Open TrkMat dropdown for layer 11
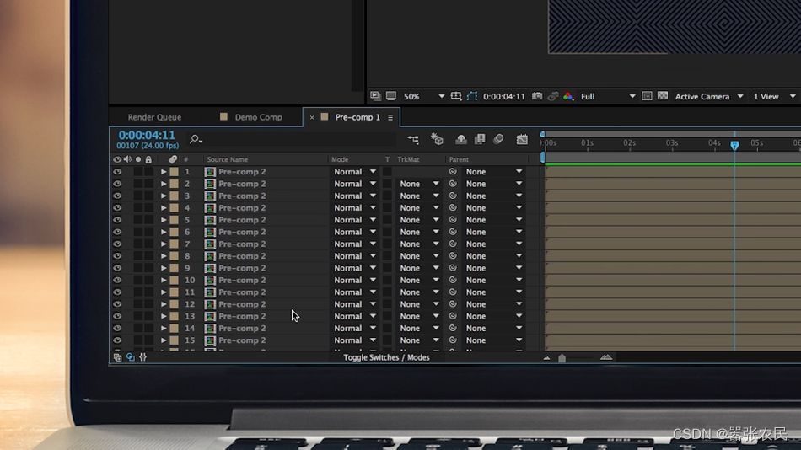801x450 pixels. pyautogui.click(x=419, y=292)
